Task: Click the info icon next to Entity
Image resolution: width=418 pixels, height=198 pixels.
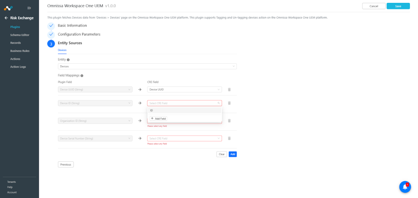Action: click(68, 60)
